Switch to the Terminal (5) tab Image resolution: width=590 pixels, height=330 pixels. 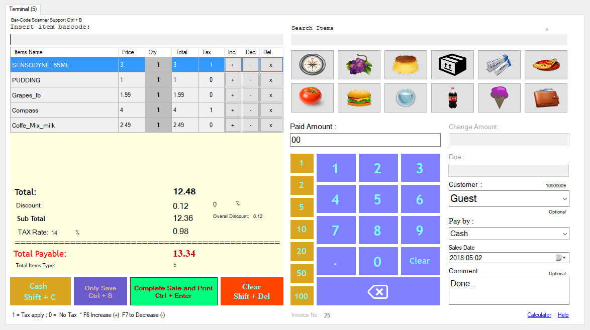point(23,9)
